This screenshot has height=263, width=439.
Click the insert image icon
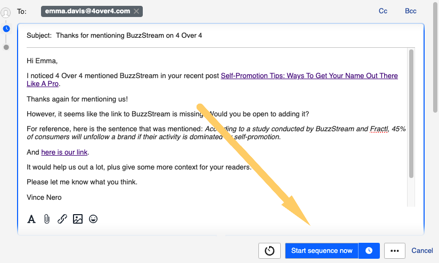(x=78, y=219)
